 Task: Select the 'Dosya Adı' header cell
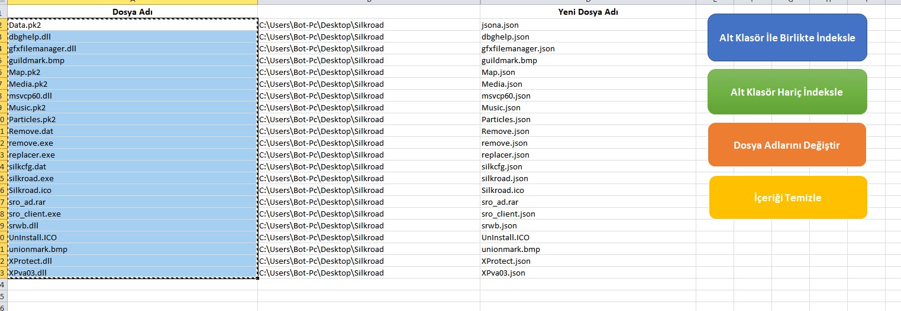(x=133, y=12)
